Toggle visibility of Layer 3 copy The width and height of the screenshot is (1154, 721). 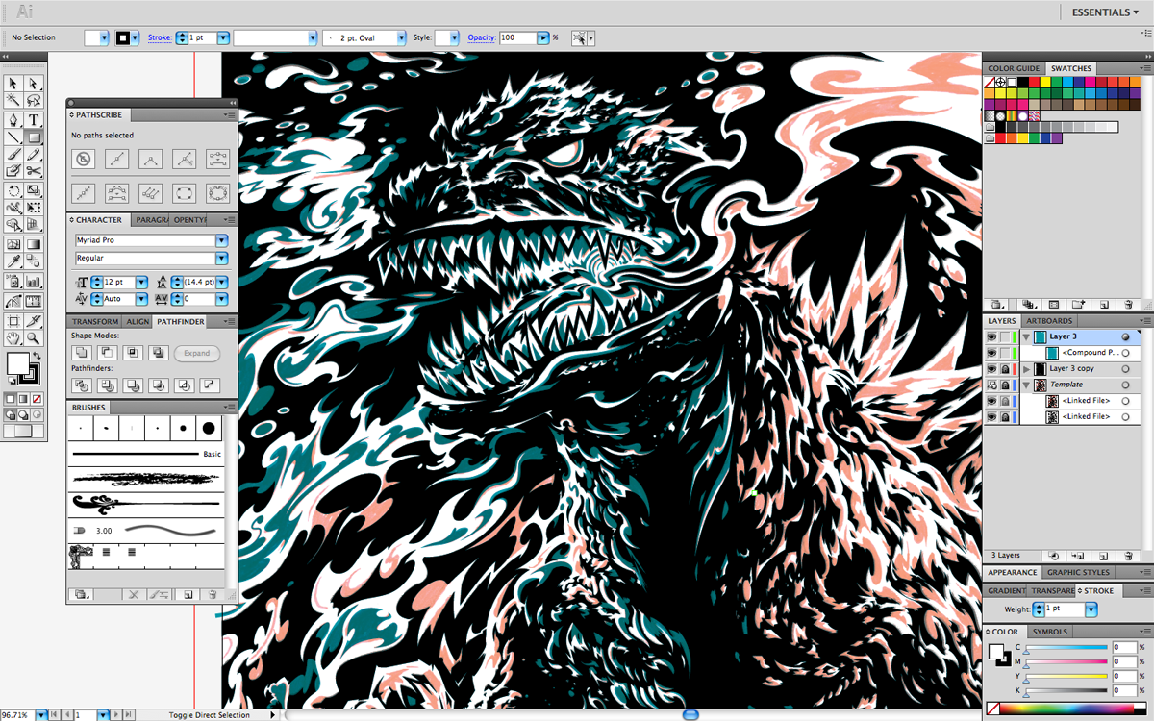(x=991, y=369)
